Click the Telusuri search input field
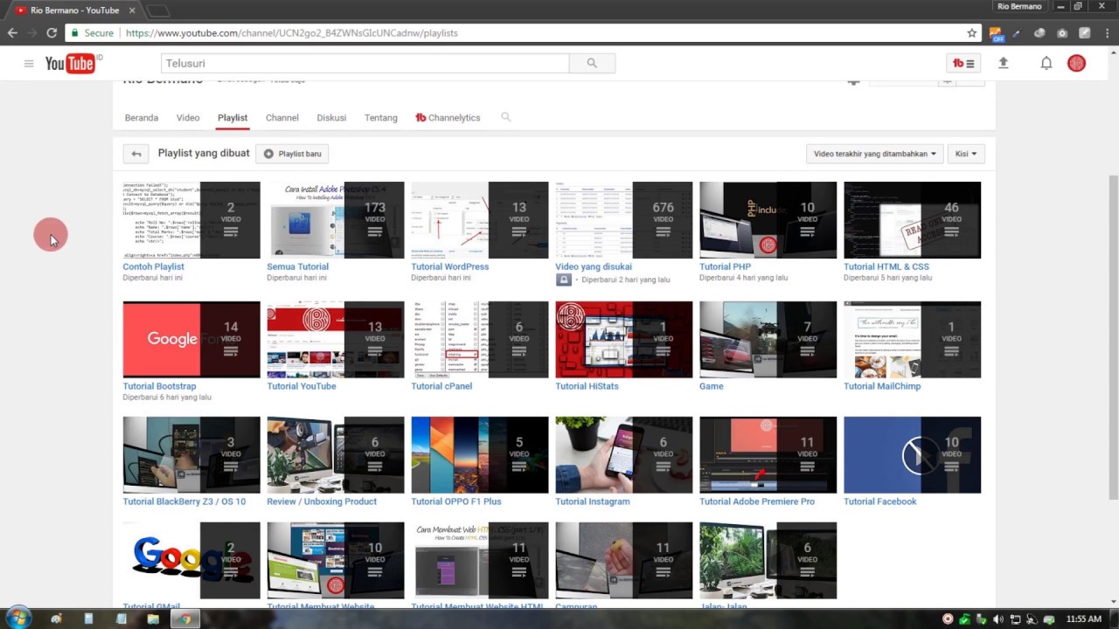The height and width of the screenshot is (629, 1119). point(365,63)
